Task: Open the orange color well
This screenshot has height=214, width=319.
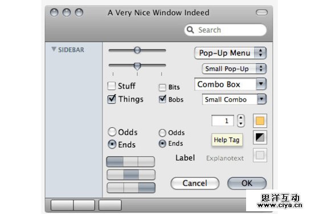Action: point(260,121)
